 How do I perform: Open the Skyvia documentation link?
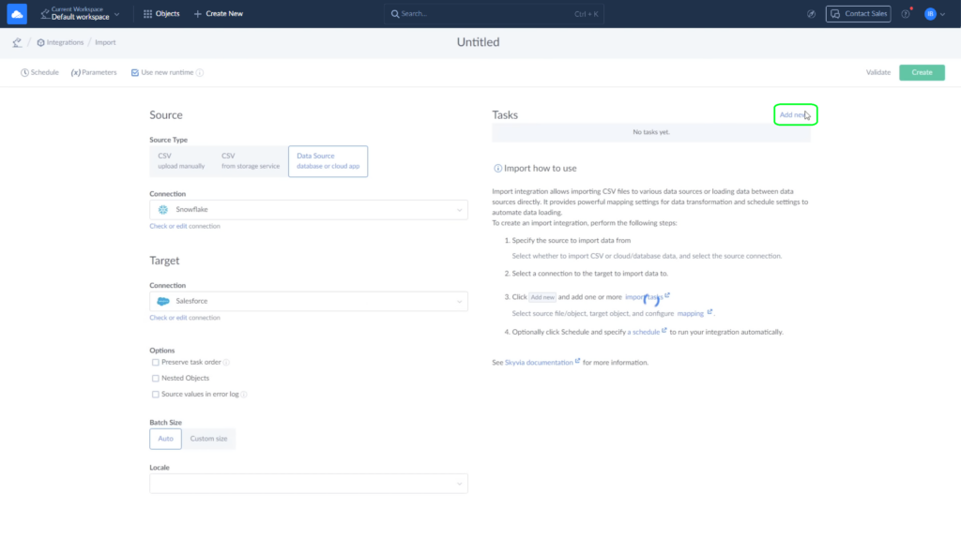pos(539,363)
